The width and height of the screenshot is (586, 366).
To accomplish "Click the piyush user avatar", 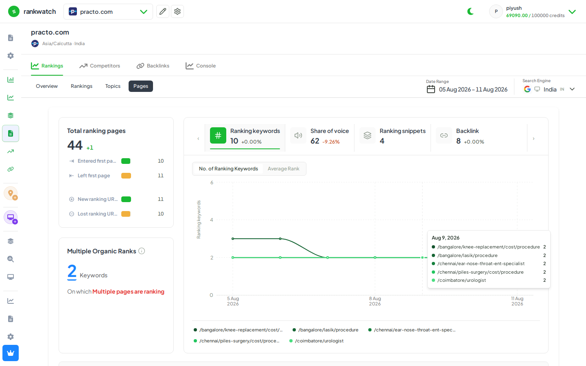I will [x=496, y=11].
